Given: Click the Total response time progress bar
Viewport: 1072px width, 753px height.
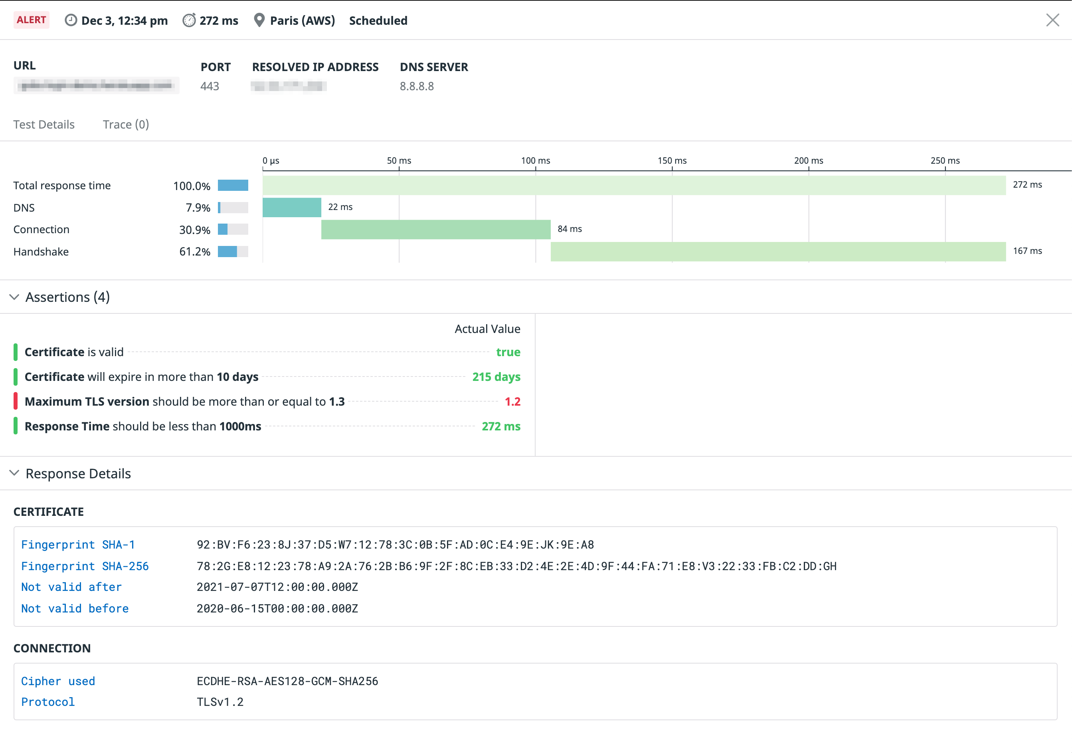Looking at the screenshot, I should click(233, 185).
